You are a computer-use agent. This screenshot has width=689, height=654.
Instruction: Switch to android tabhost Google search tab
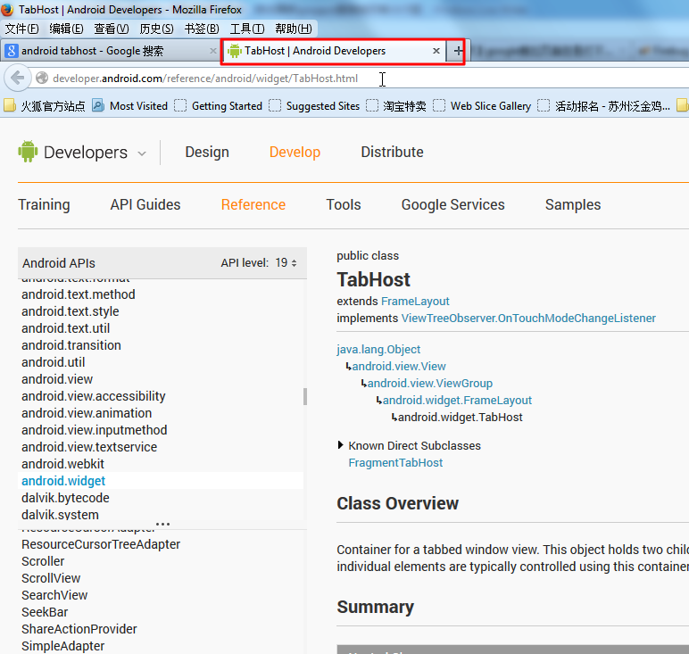point(110,51)
